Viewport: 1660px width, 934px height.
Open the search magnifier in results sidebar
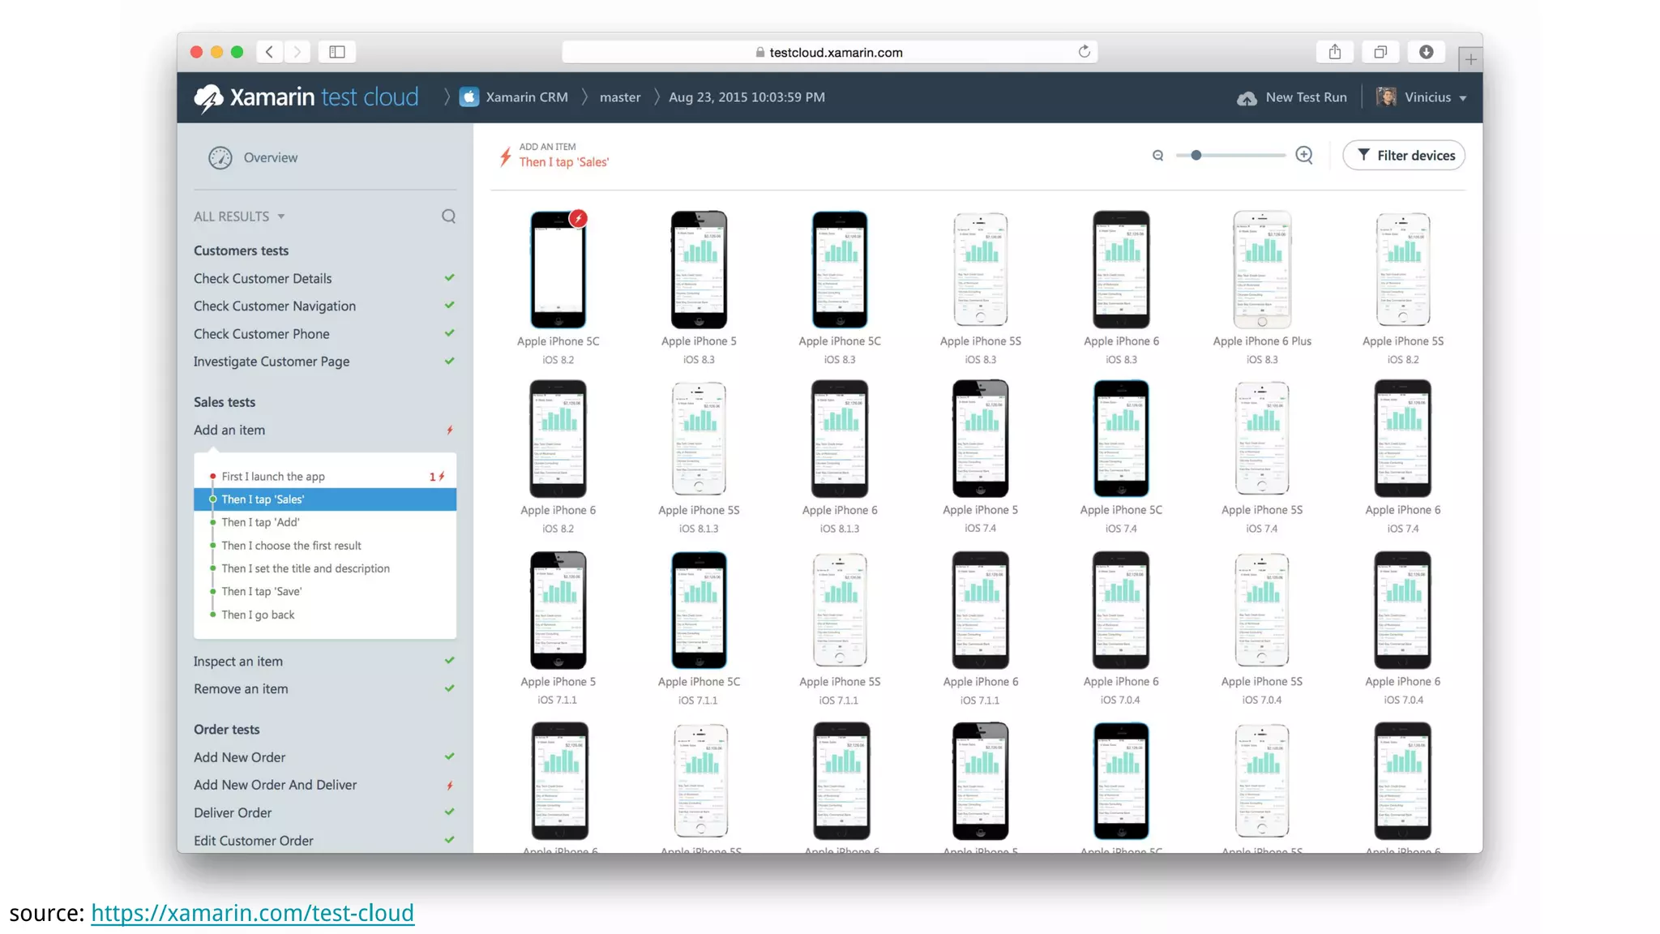448,216
